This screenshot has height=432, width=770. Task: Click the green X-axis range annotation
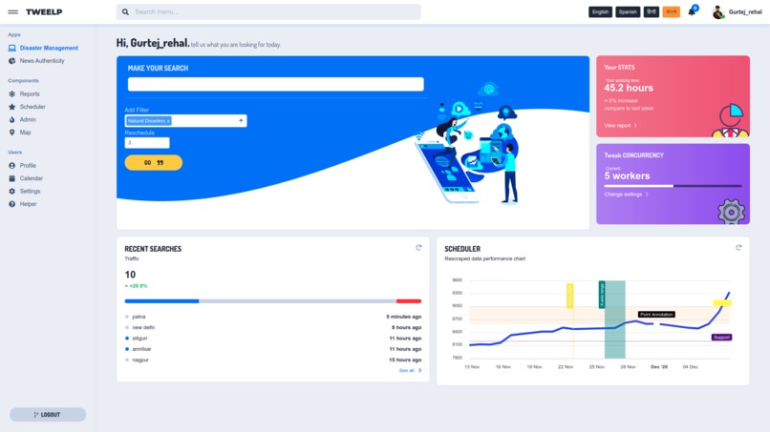click(x=602, y=295)
